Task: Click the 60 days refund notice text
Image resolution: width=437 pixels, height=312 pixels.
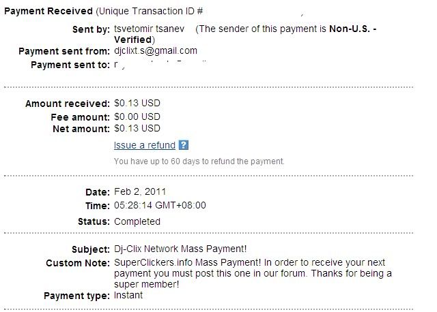Action: (199, 161)
